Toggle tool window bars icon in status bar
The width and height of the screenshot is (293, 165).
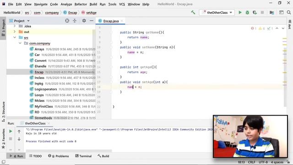coord(3,162)
